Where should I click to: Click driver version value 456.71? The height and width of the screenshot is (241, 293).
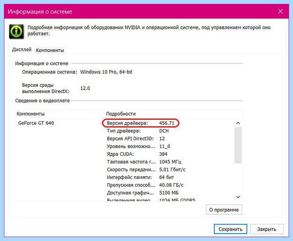point(167,123)
